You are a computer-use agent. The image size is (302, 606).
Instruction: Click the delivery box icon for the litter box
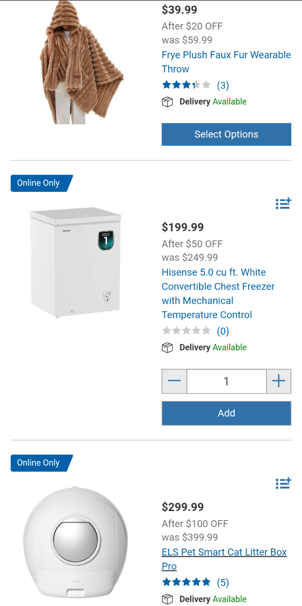[x=168, y=599]
